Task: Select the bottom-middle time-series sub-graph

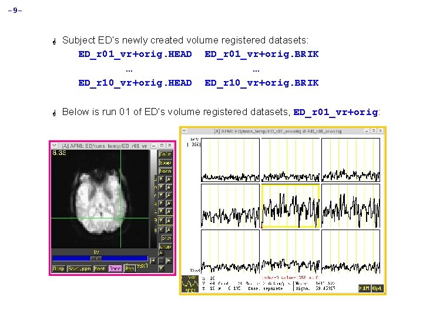Action: pos(290,251)
